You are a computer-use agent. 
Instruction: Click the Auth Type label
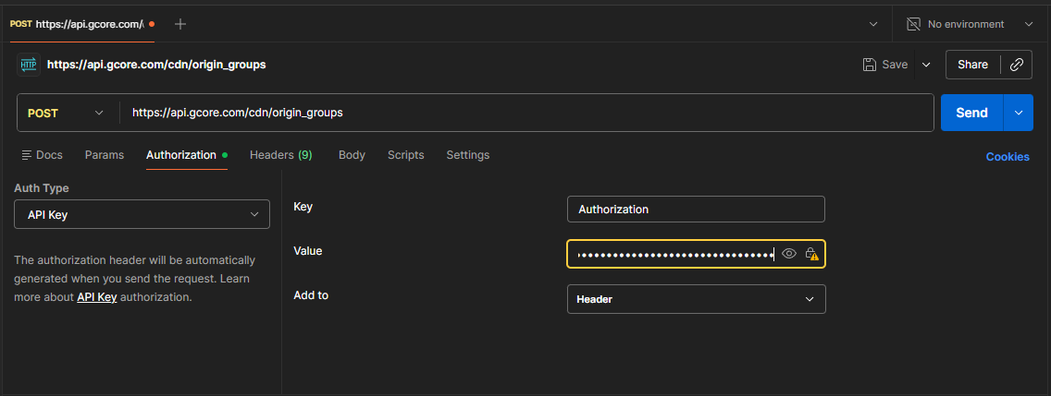point(42,188)
